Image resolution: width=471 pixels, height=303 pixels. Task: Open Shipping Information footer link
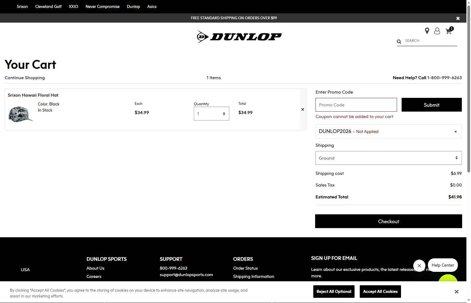(254, 276)
